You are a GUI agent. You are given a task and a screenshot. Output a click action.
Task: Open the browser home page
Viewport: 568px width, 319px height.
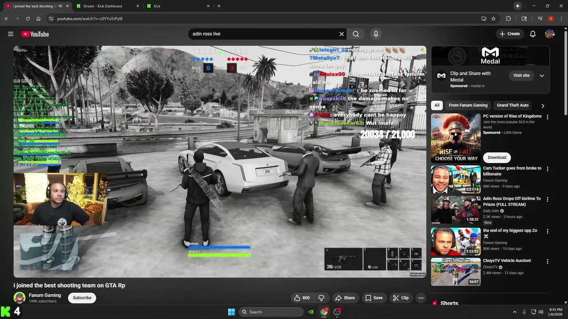[x=39, y=19]
